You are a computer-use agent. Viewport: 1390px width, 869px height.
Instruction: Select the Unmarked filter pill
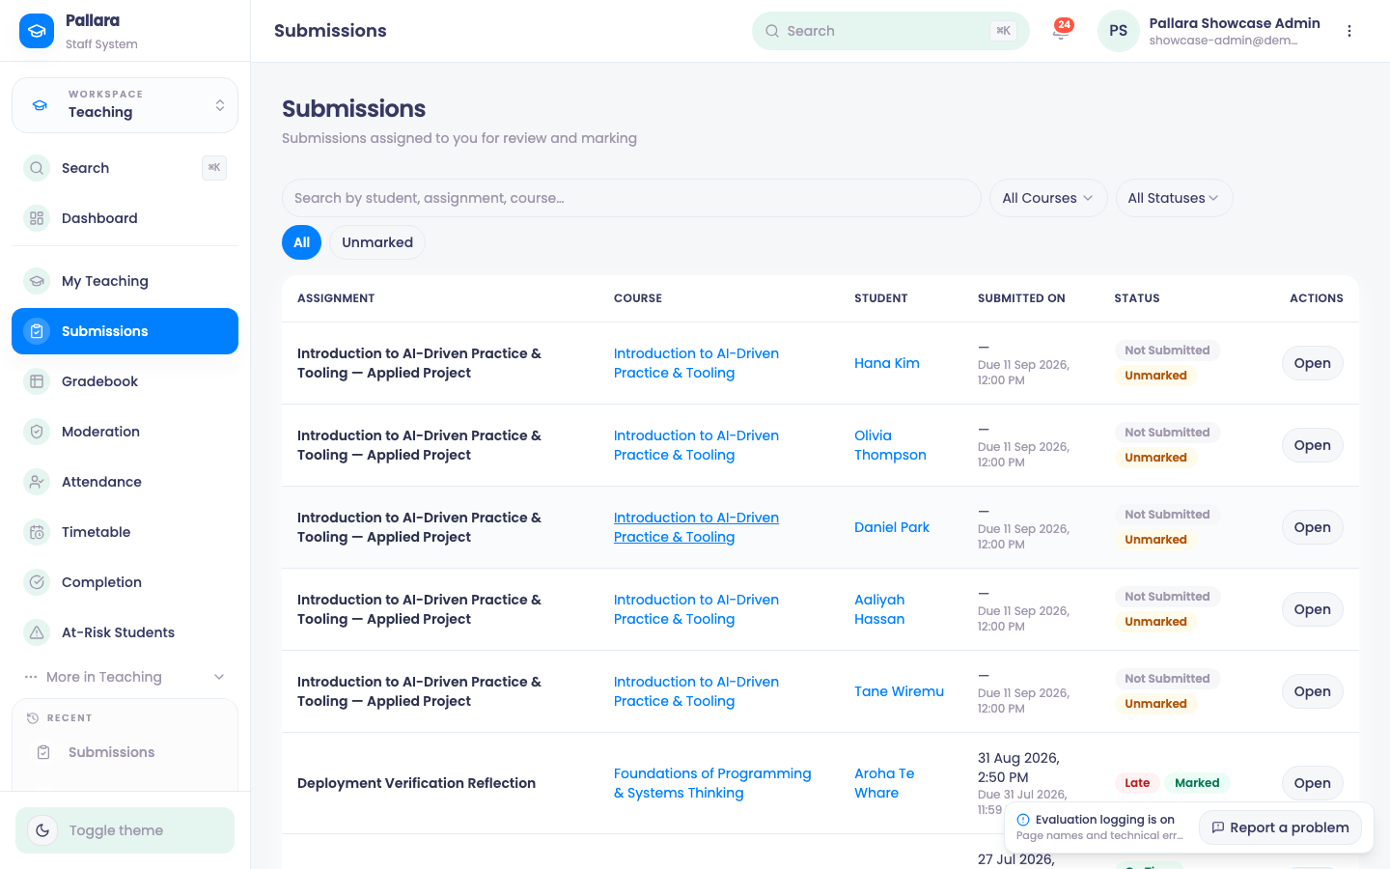[x=377, y=242]
